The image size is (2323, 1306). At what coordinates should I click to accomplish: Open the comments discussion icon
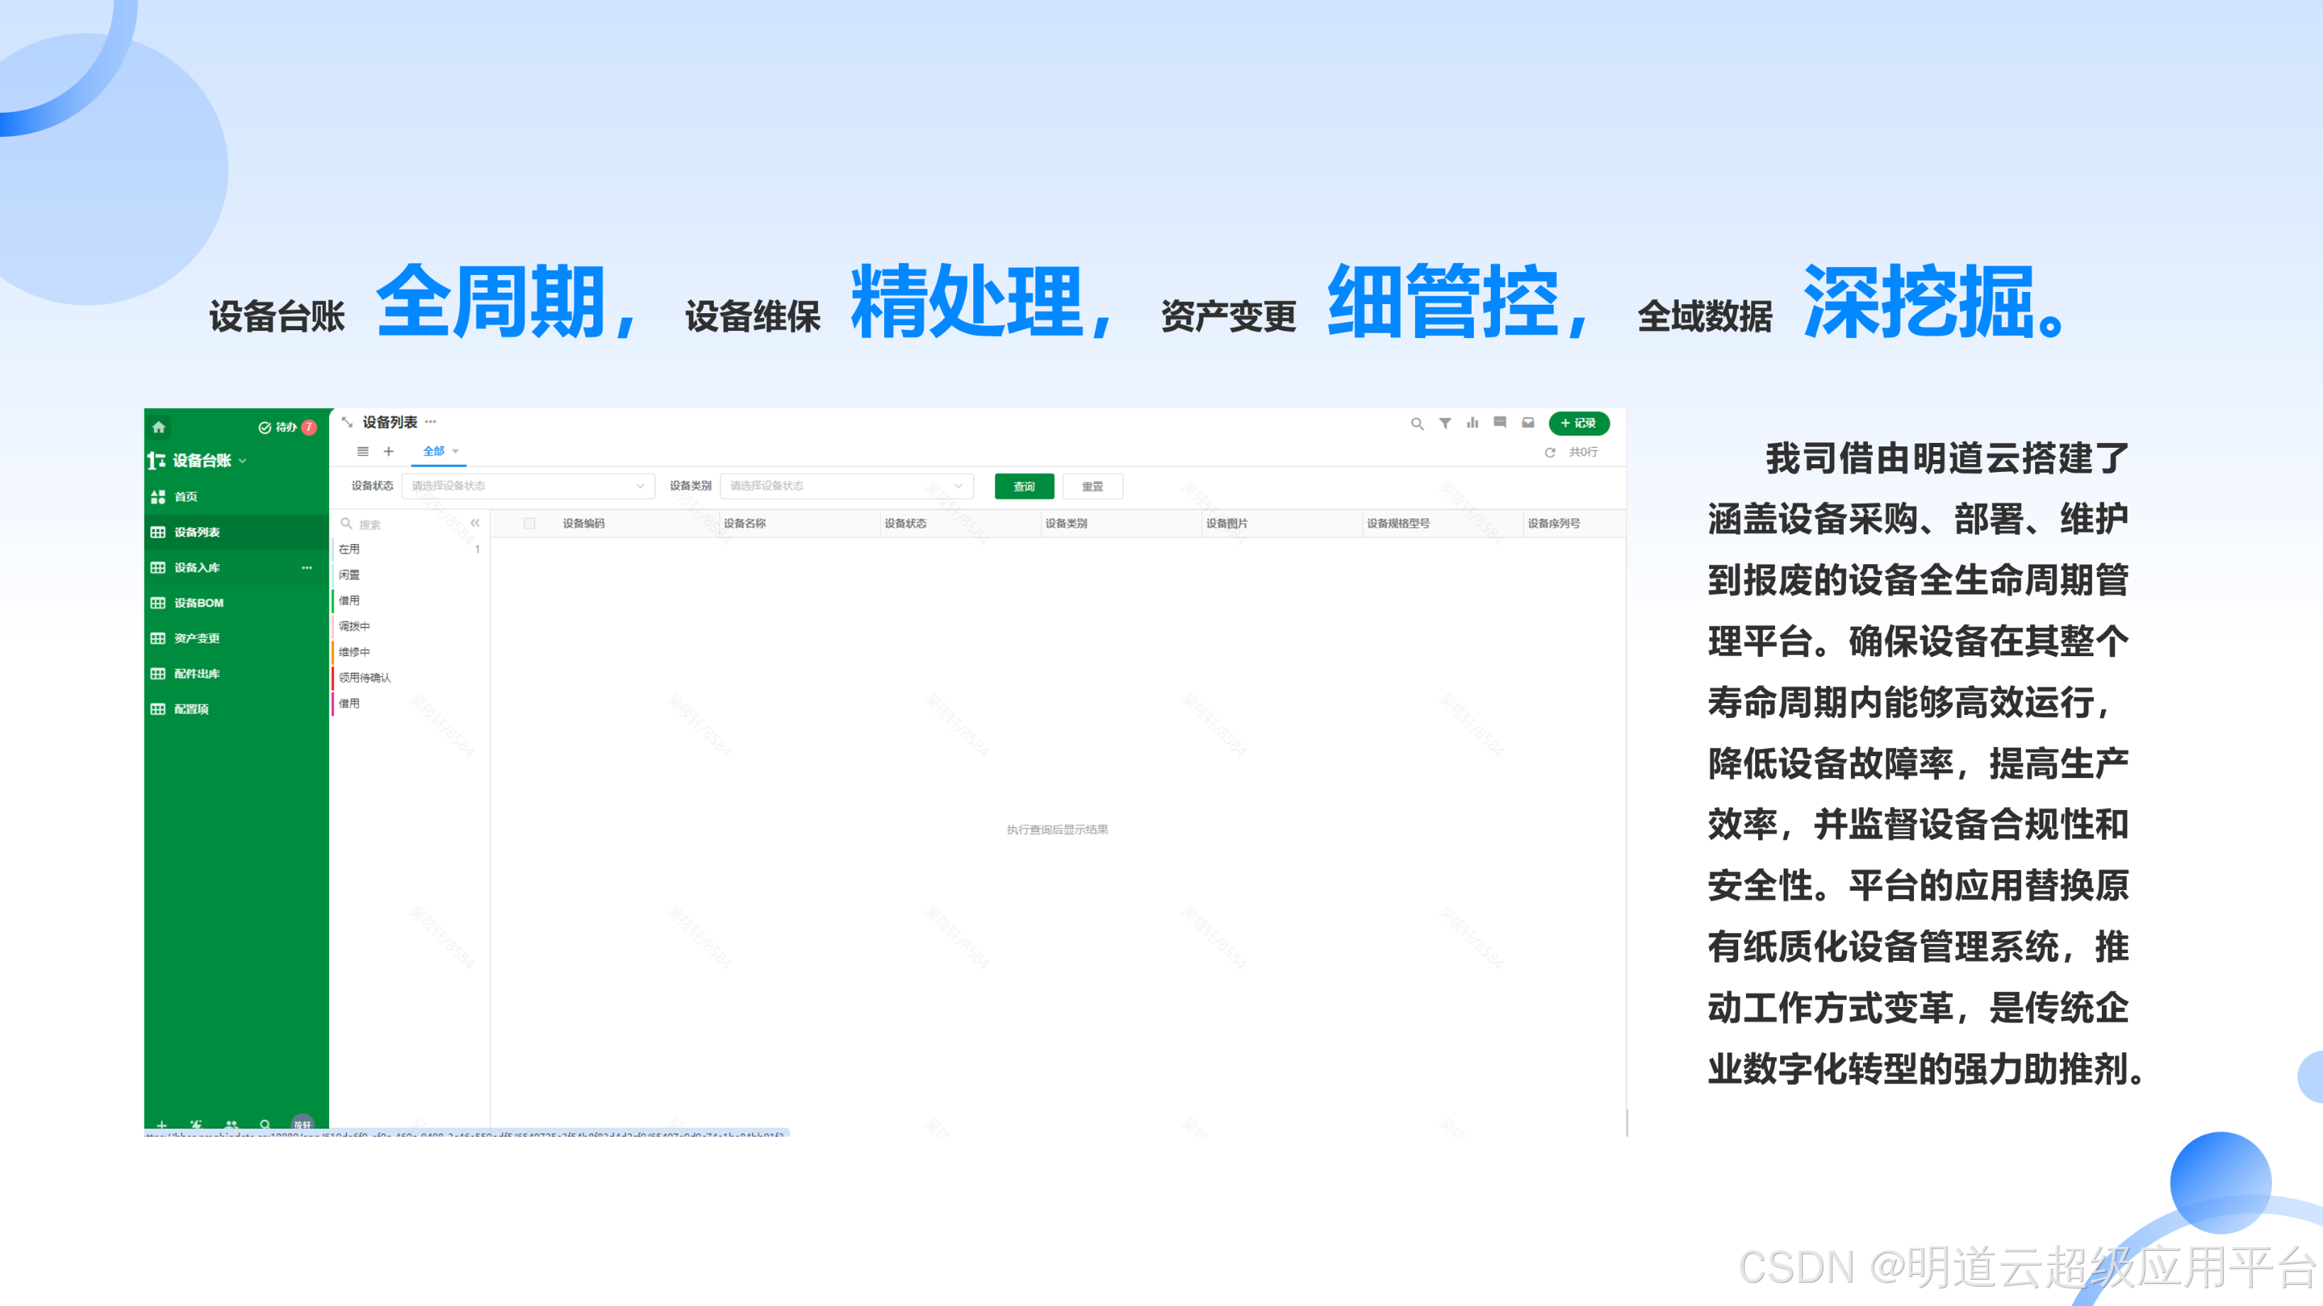(1500, 423)
